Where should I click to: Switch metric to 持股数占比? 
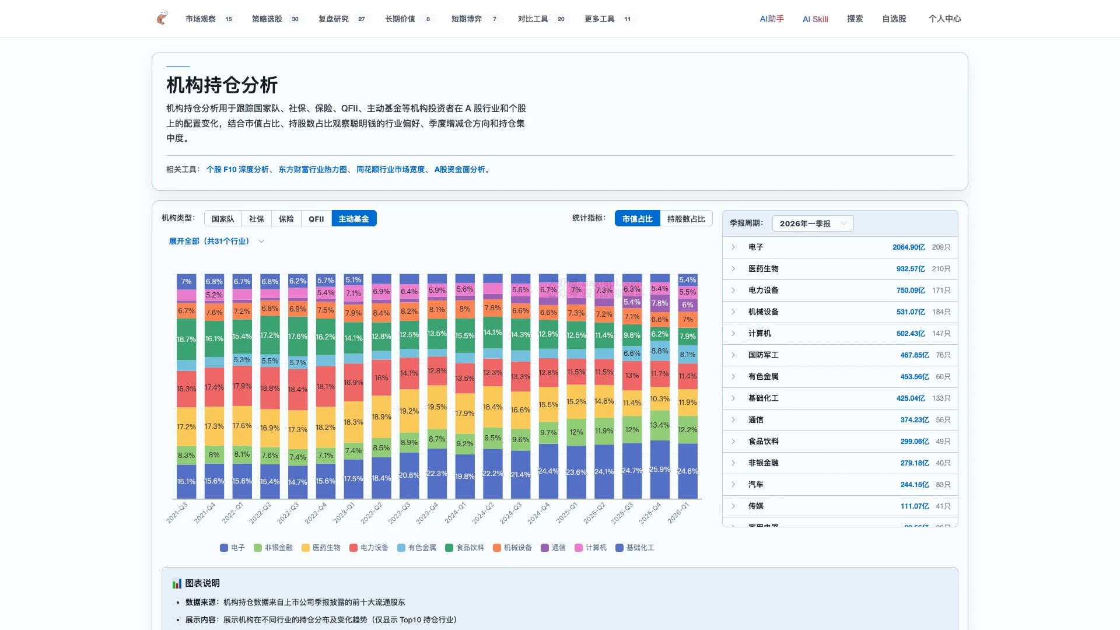[686, 219]
